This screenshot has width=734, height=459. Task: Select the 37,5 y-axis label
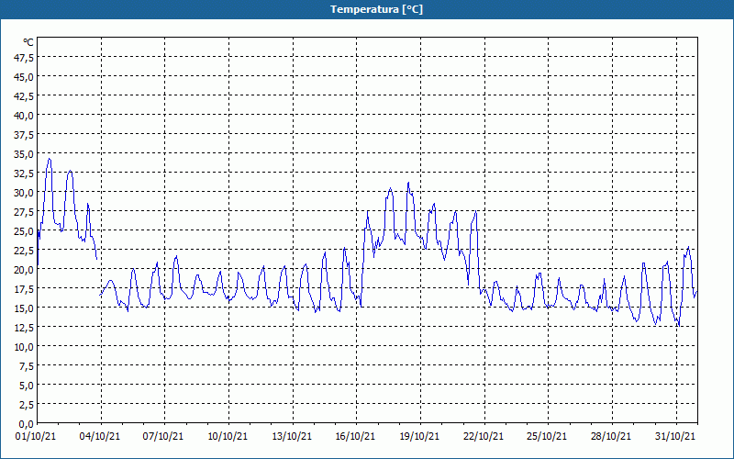click(x=25, y=135)
